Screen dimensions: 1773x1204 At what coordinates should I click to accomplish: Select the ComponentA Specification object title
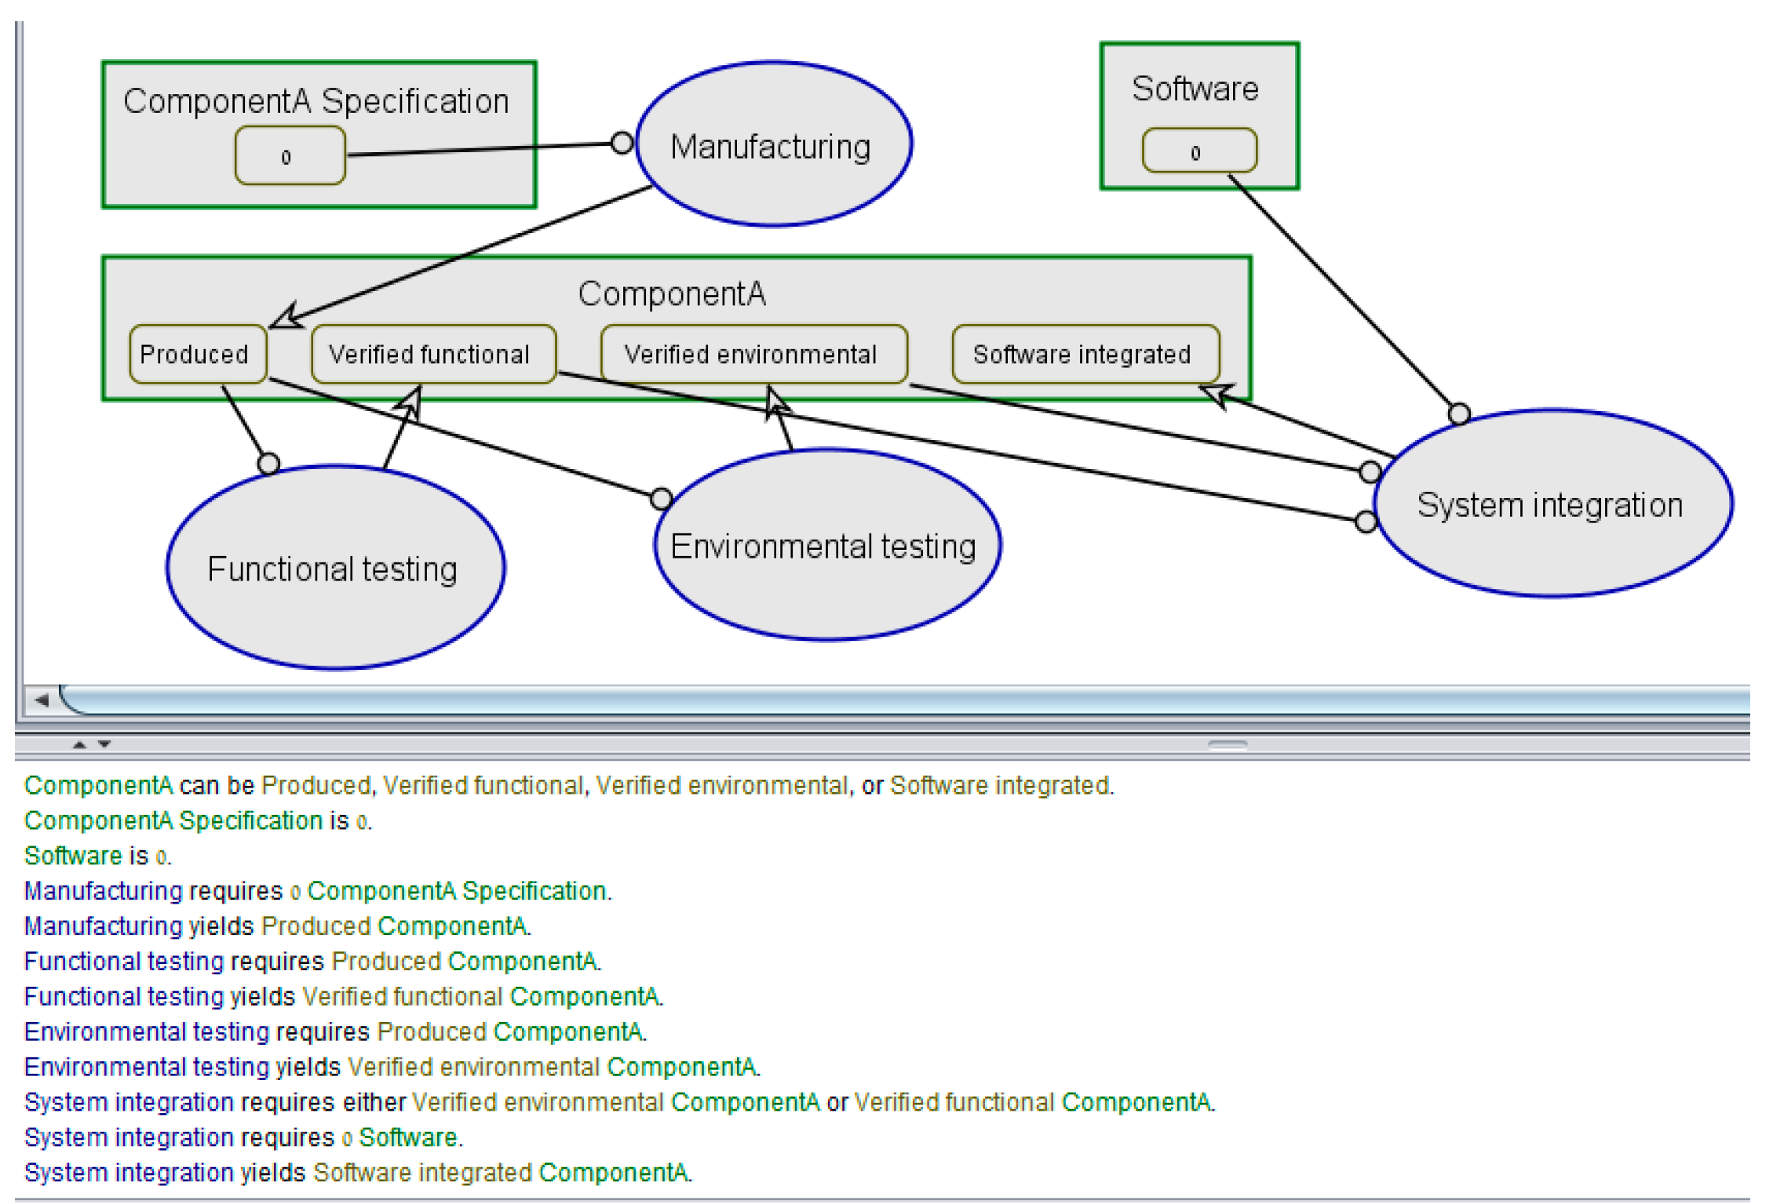[316, 101]
